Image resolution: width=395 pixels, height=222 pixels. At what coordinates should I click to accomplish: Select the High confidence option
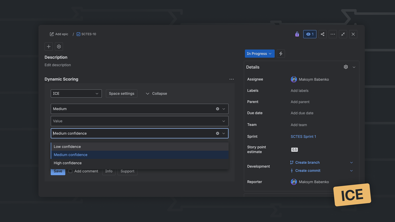coord(68,163)
